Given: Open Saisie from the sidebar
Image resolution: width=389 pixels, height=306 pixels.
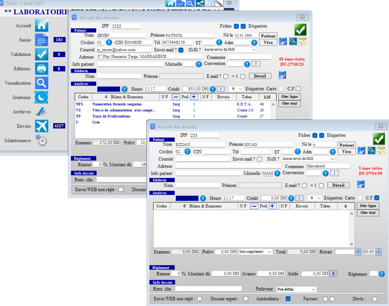Looking at the screenshot, I should click(41, 40).
